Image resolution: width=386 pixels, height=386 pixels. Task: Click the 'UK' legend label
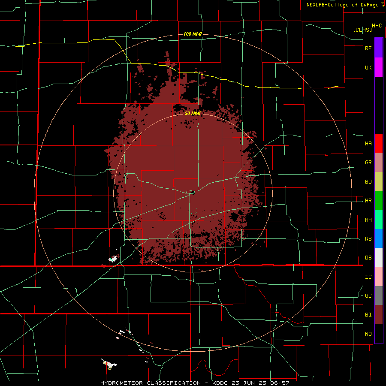pyautogui.click(x=368, y=67)
